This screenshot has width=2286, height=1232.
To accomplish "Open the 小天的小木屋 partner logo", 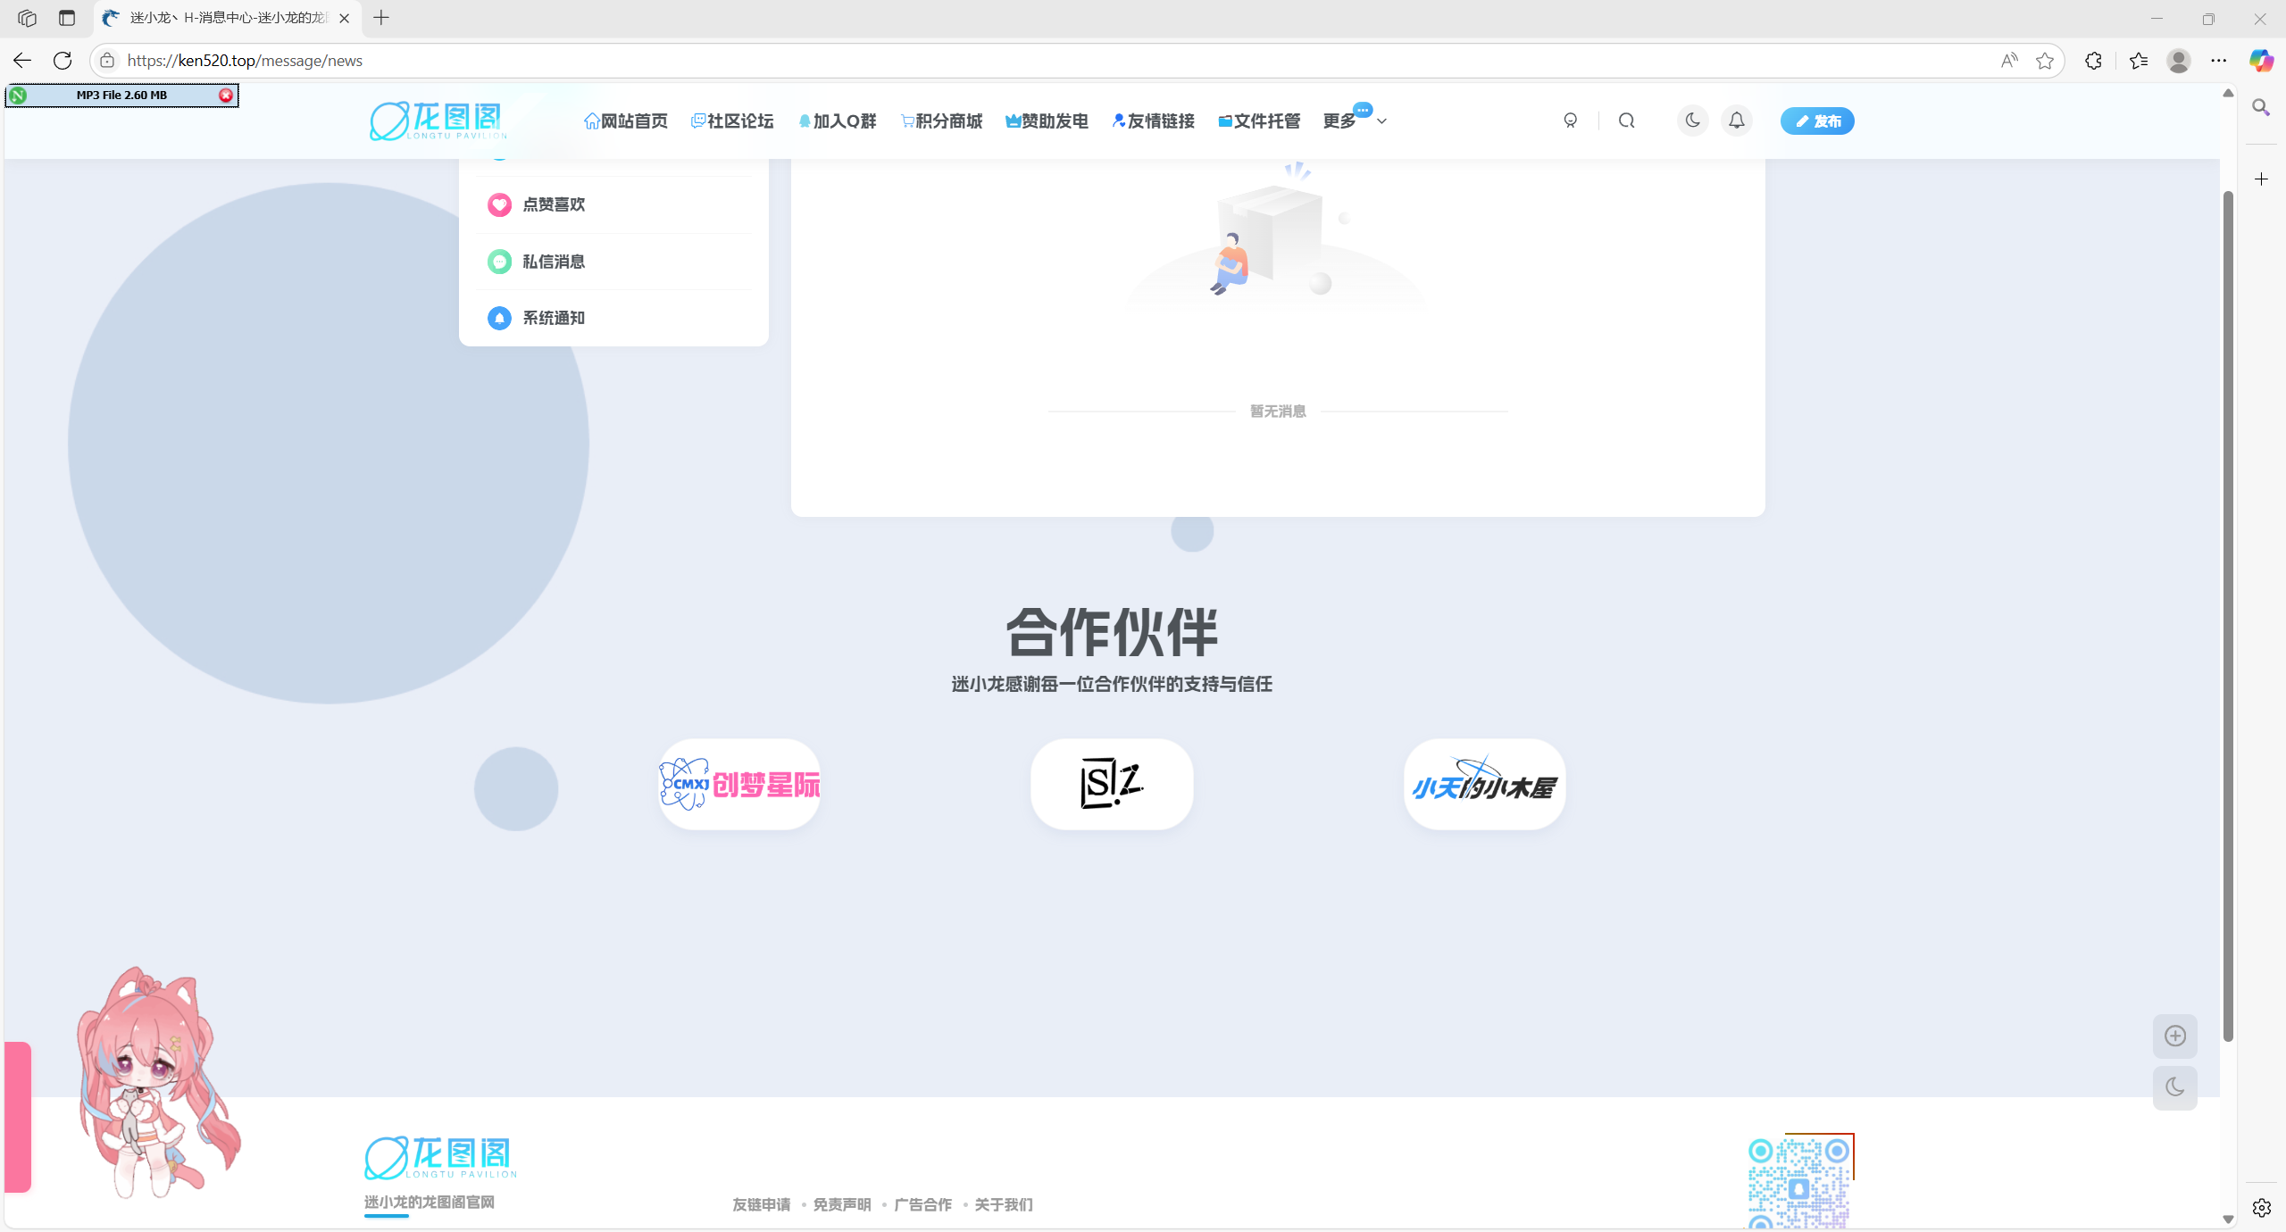I will click(1484, 784).
